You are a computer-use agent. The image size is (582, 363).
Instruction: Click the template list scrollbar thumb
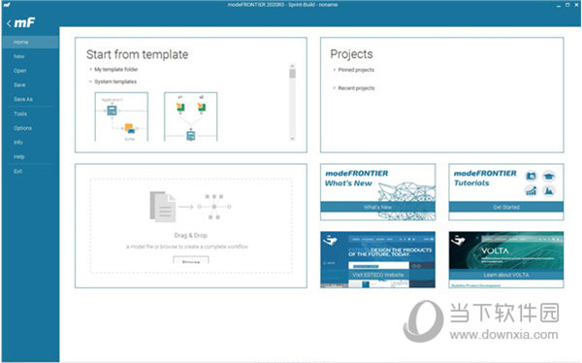[x=293, y=74]
